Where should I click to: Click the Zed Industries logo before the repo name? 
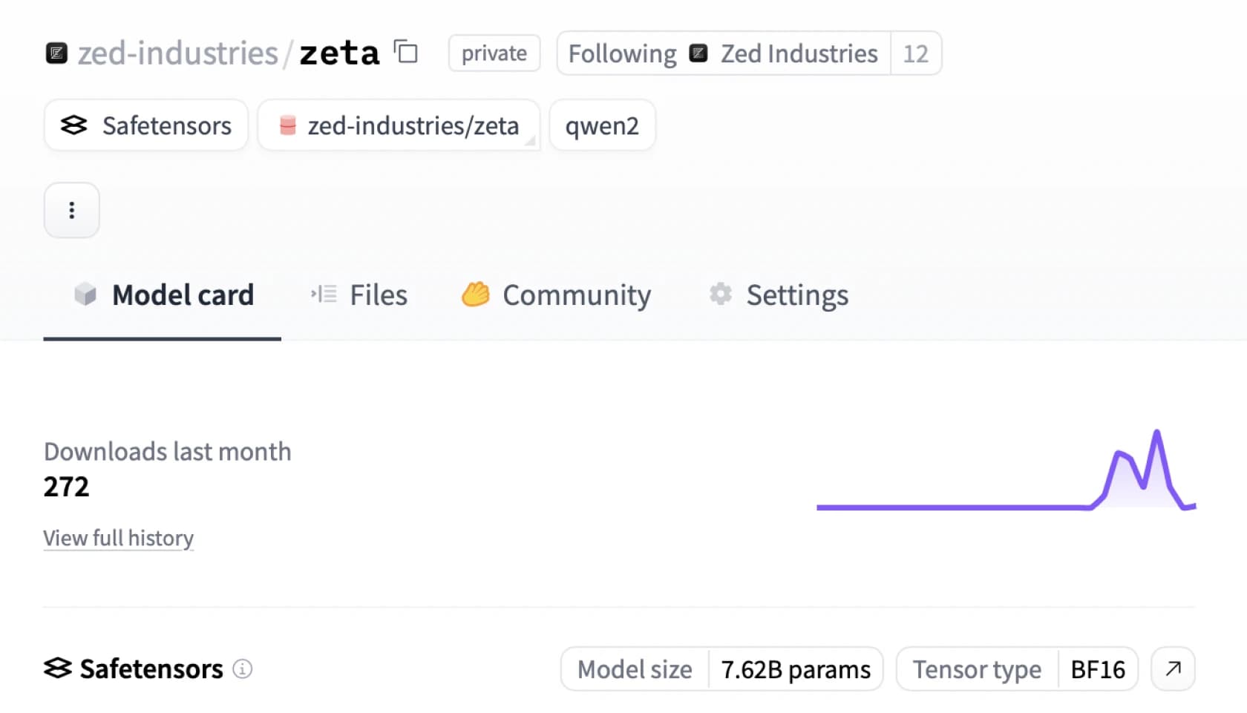(56, 53)
